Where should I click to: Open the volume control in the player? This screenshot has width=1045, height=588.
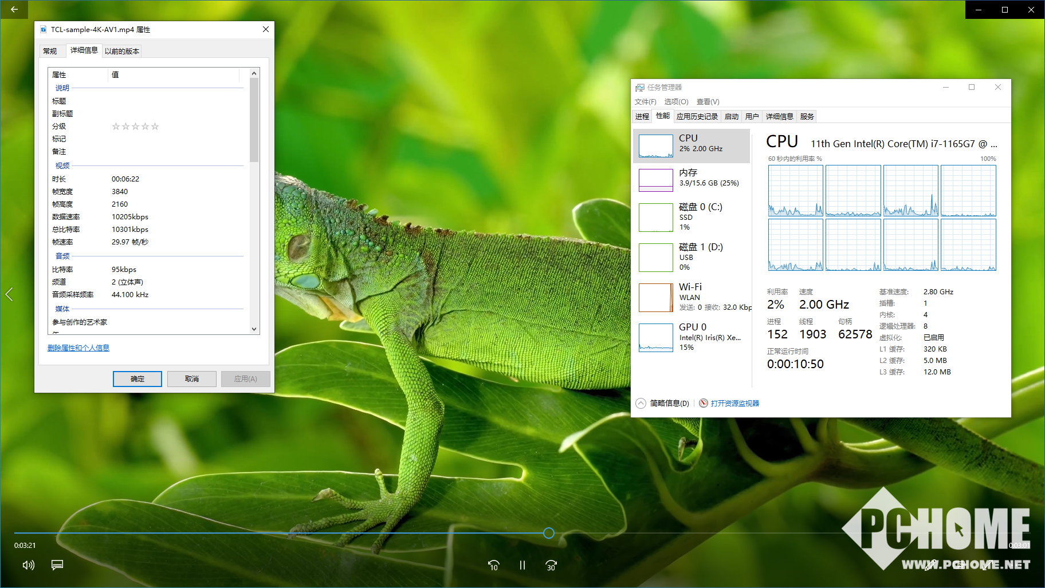point(29,565)
